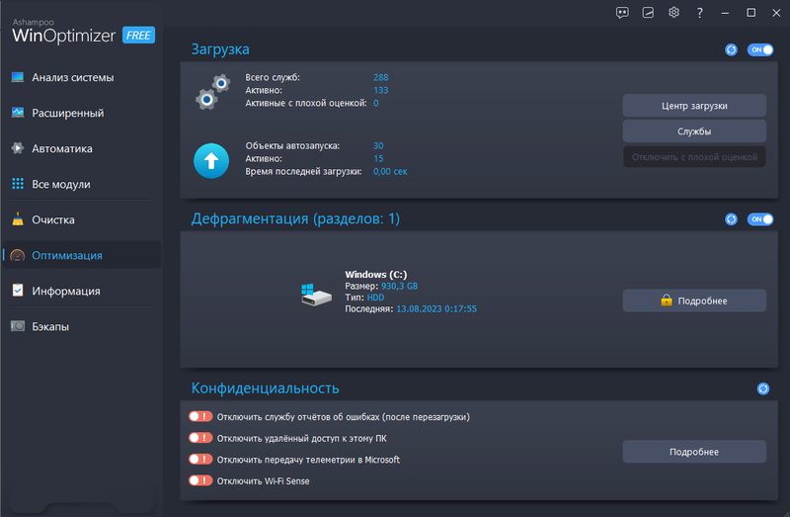
Task: Click active services value 133
Action: (x=380, y=90)
